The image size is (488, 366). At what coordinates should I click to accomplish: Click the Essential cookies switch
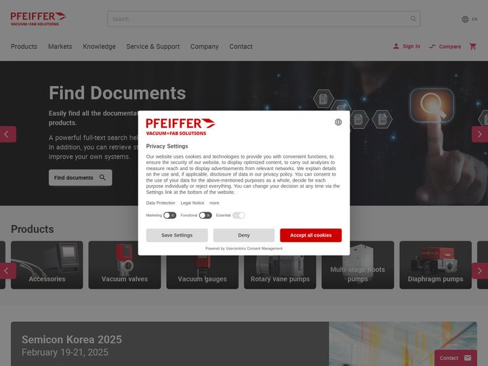click(x=239, y=216)
